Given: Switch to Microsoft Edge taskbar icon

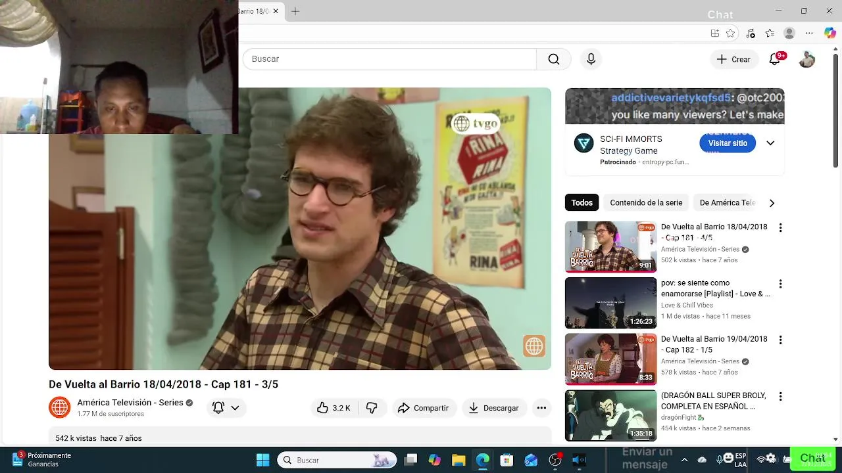Looking at the screenshot, I should (483, 460).
